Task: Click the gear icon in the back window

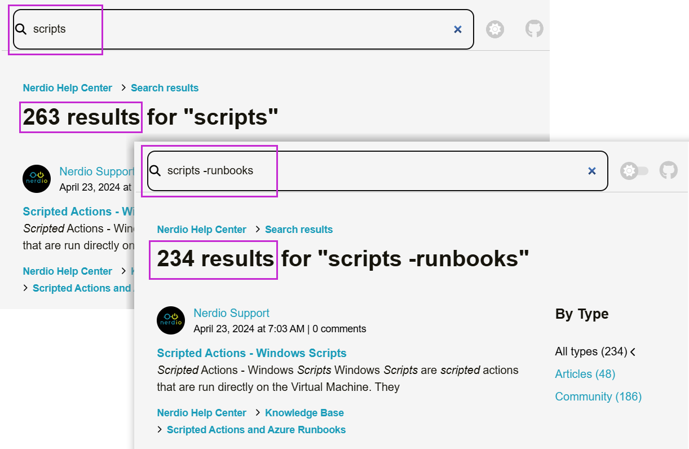Action: coord(495,29)
